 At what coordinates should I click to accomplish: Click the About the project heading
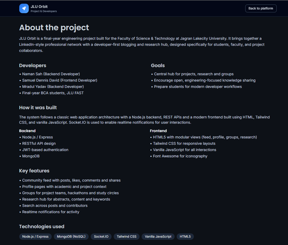[54, 28]
